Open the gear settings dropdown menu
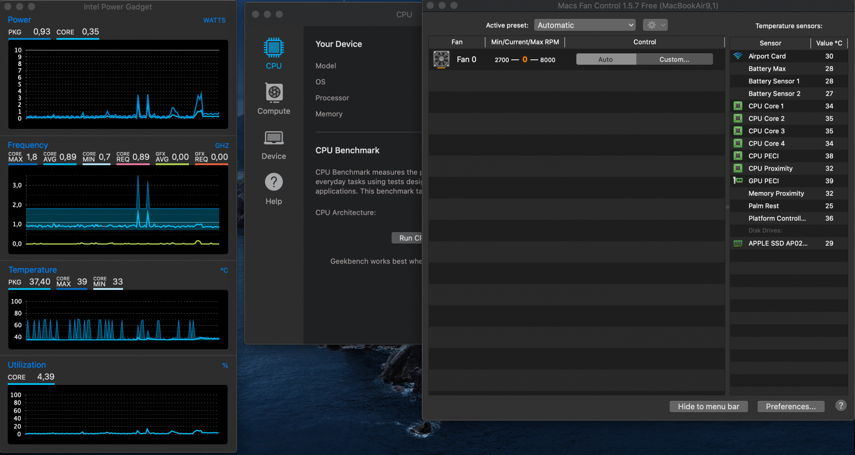The image size is (855, 455). pos(655,25)
